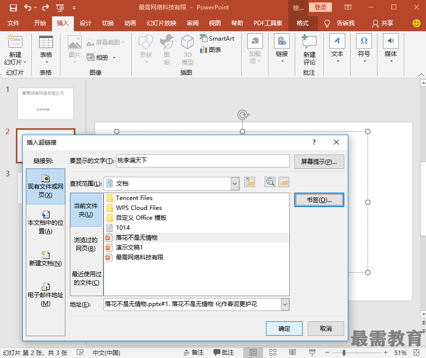Click the Text to display field

(x=203, y=161)
